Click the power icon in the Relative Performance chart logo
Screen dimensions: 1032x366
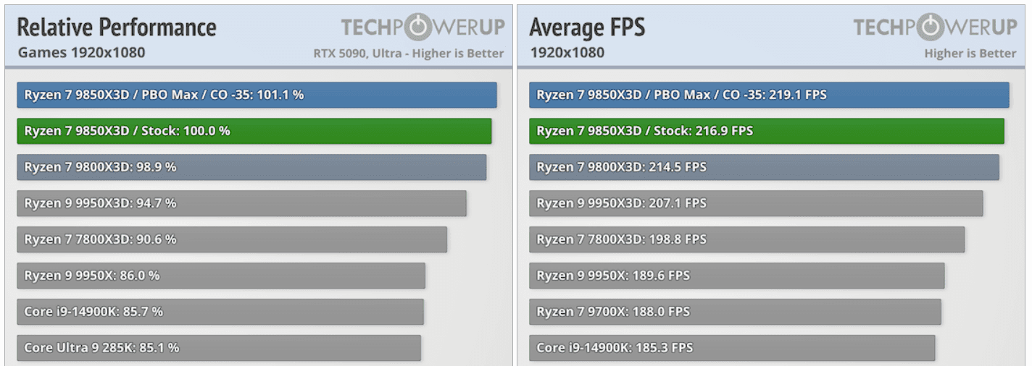(x=416, y=27)
